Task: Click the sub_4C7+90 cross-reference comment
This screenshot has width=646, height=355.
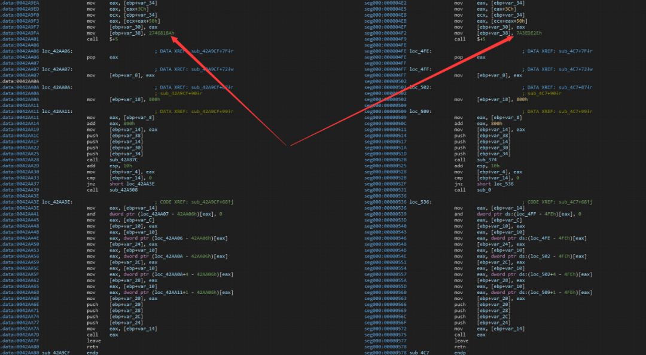Action: (x=542, y=93)
